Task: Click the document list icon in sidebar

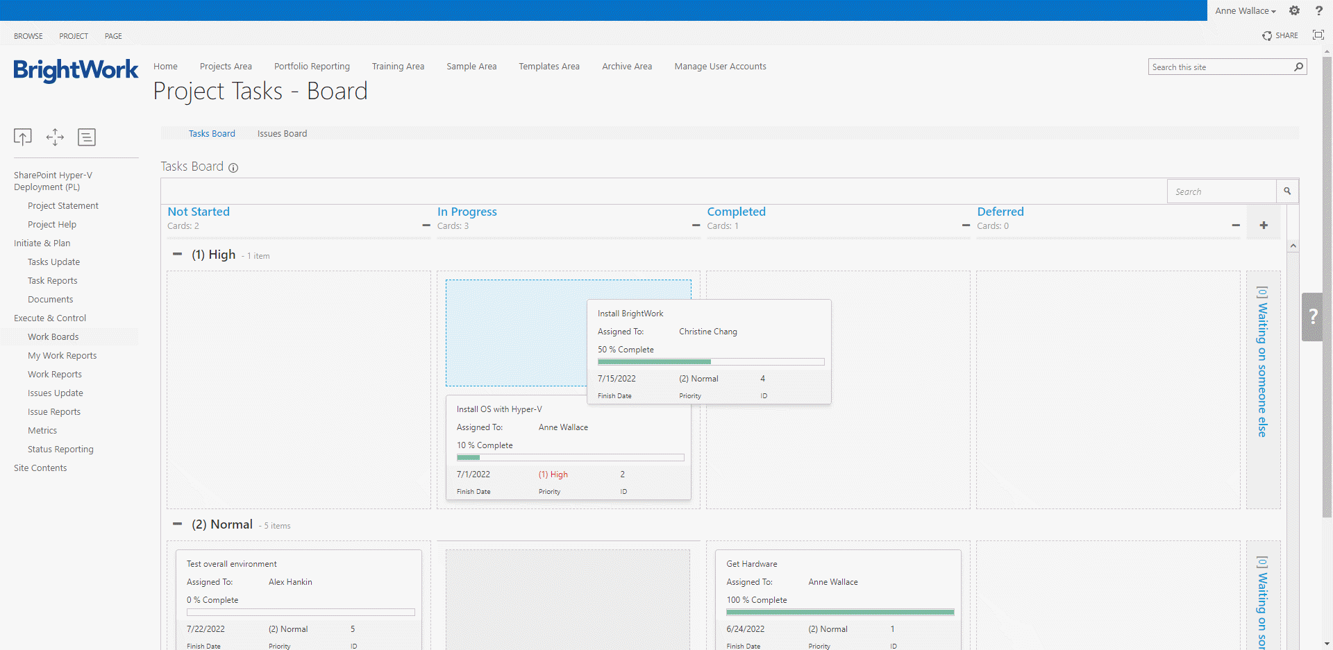Action: [x=87, y=137]
